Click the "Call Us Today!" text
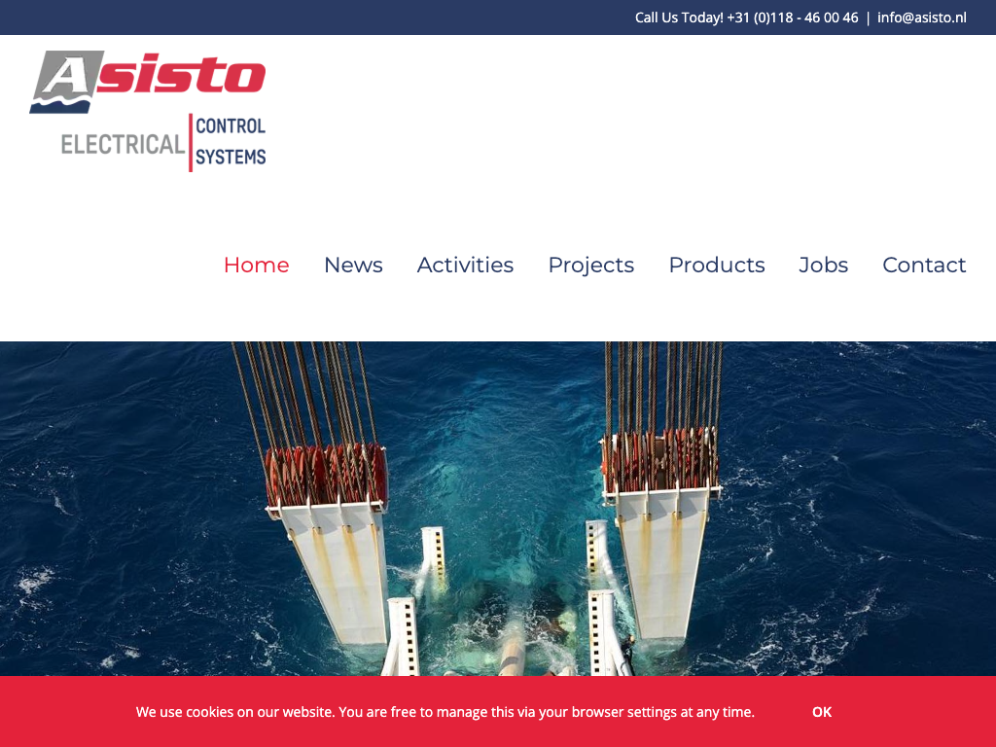This screenshot has width=996, height=747. [x=678, y=18]
